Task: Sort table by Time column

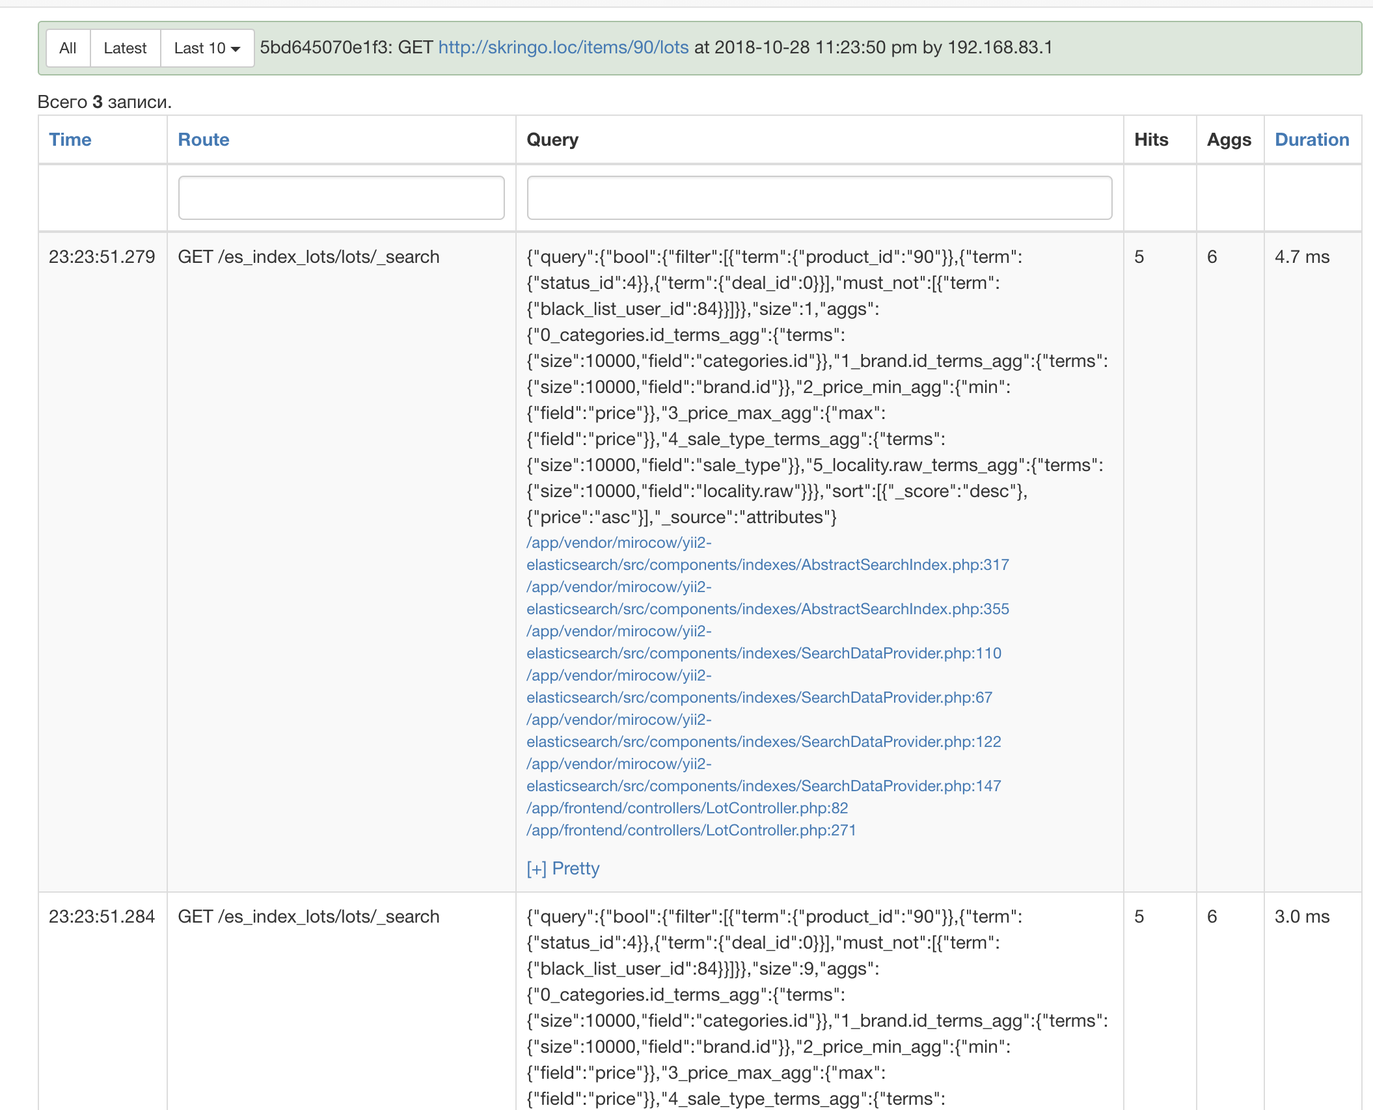Action: click(70, 140)
